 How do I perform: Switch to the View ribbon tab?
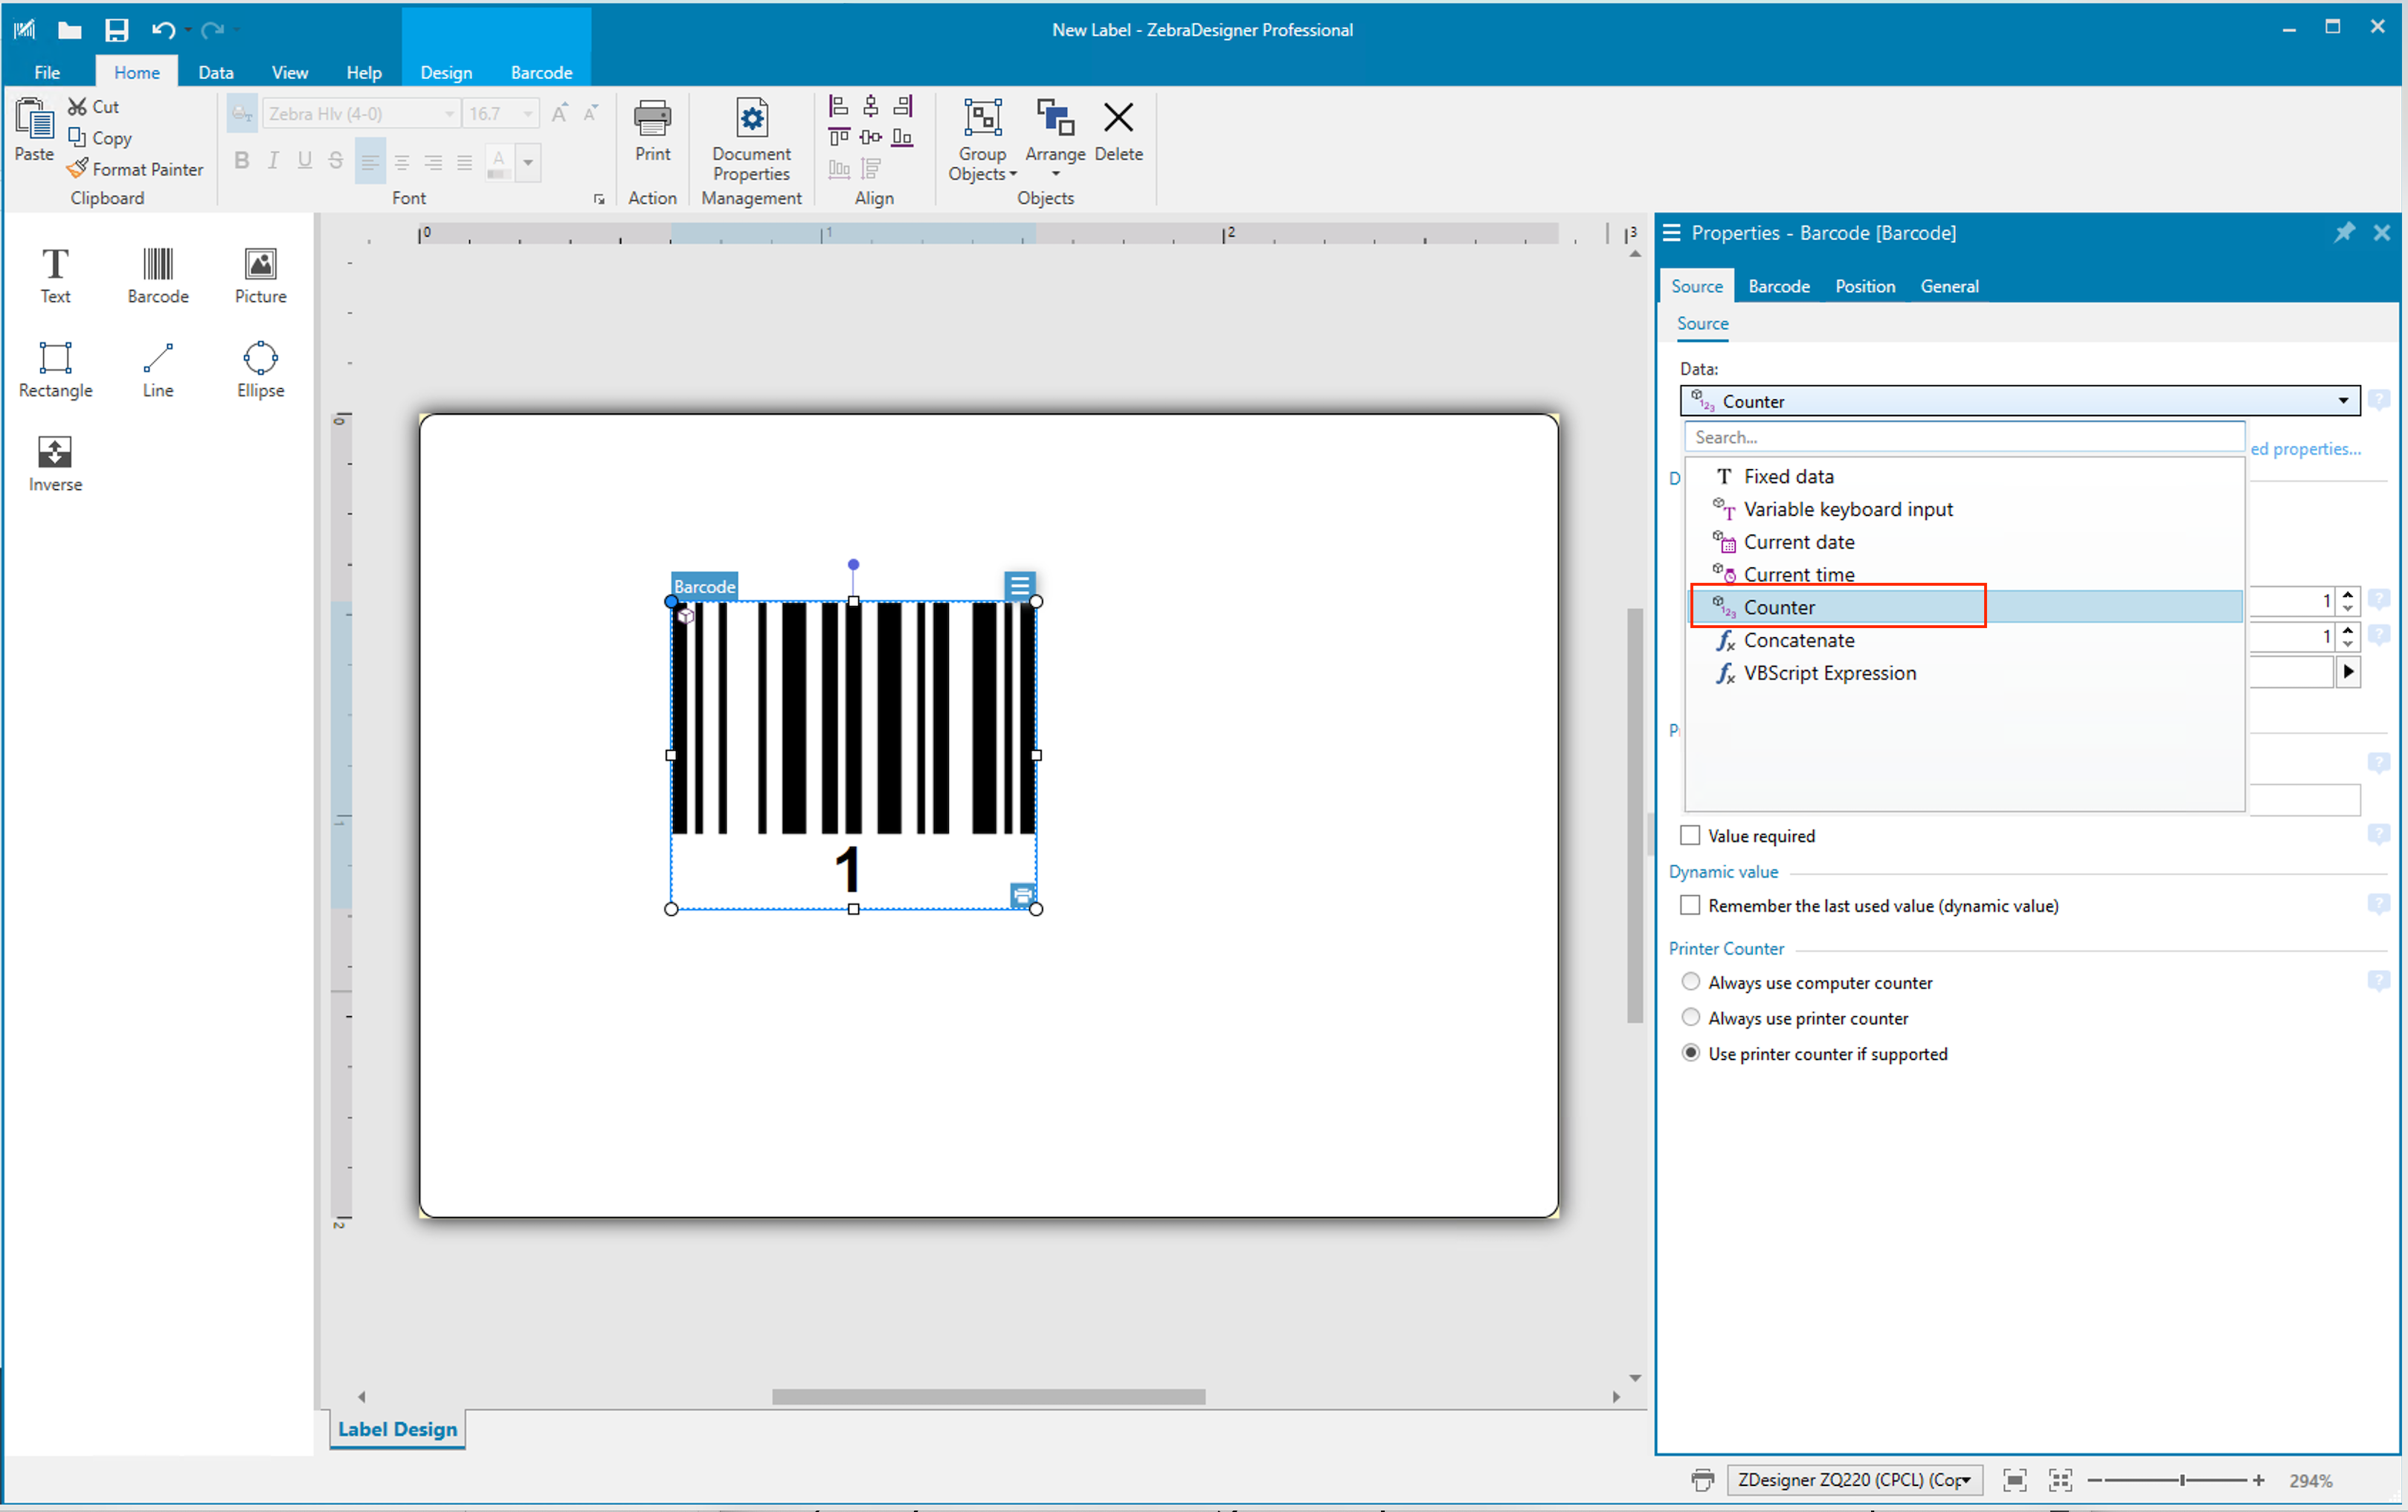[289, 72]
